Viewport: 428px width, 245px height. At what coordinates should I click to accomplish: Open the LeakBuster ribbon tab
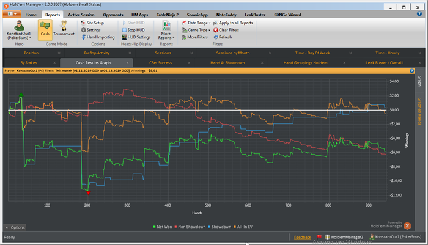pos(255,15)
